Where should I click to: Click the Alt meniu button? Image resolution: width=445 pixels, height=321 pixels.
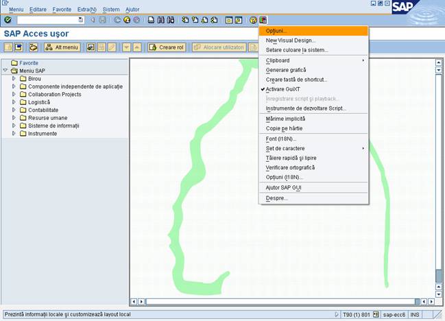[x=62, y=47]
